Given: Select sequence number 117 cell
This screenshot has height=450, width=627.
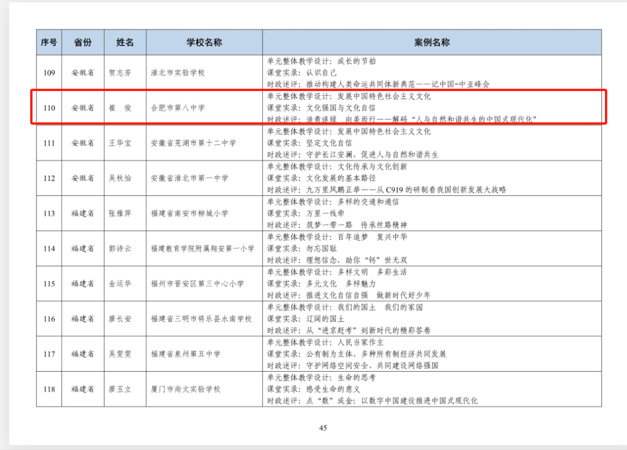Looking at the screenshot, I should point(49,354).
